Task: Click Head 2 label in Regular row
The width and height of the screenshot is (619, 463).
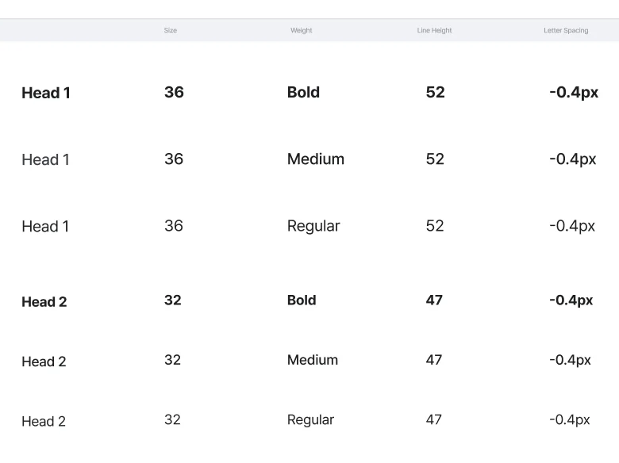Action: pyautogui.click(x=44, y=422)
